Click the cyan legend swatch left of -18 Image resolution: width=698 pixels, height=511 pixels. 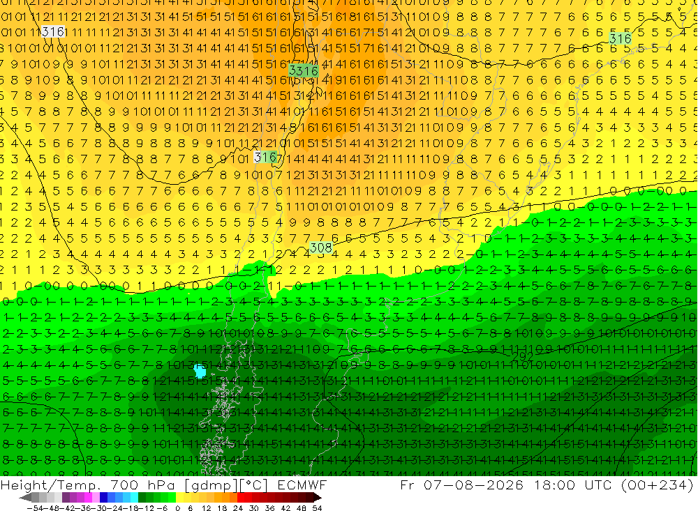134,498
